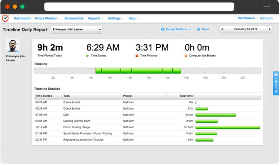The image size is (280, 166).
Task: Open the Settings menu
Action: [x=115, y=18]
